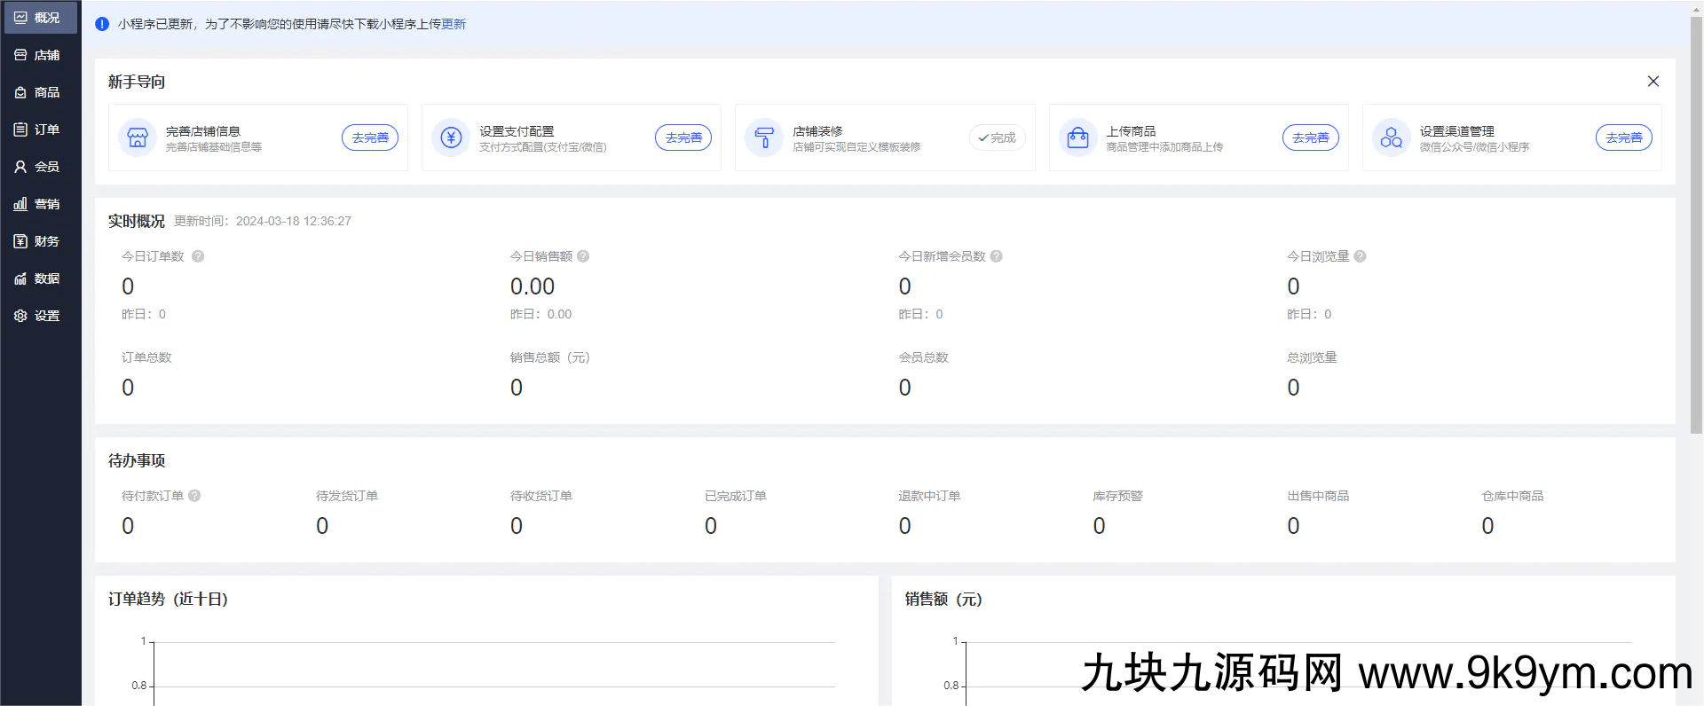Click help icon next to 今日订单数
Viewport: 1704px width, 706px height.
tap(198, 256)
